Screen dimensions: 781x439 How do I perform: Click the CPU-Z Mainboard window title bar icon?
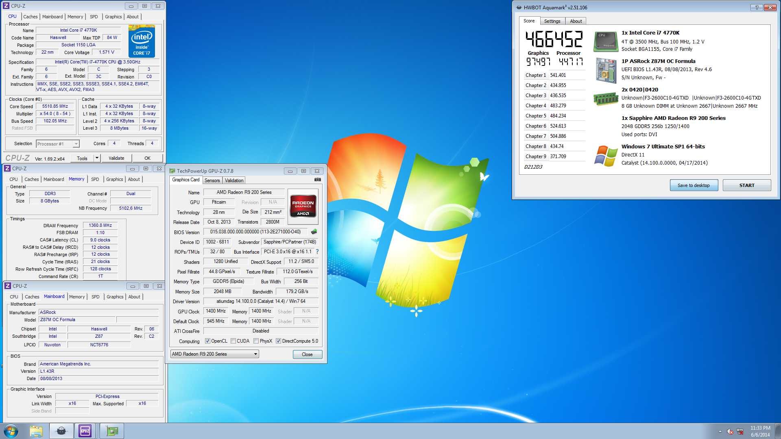(7, 286)
